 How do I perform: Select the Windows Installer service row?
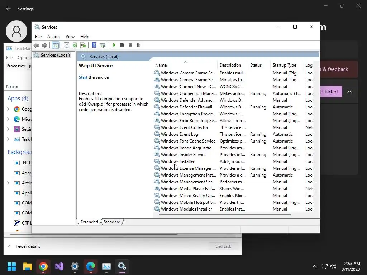(233, 161)
